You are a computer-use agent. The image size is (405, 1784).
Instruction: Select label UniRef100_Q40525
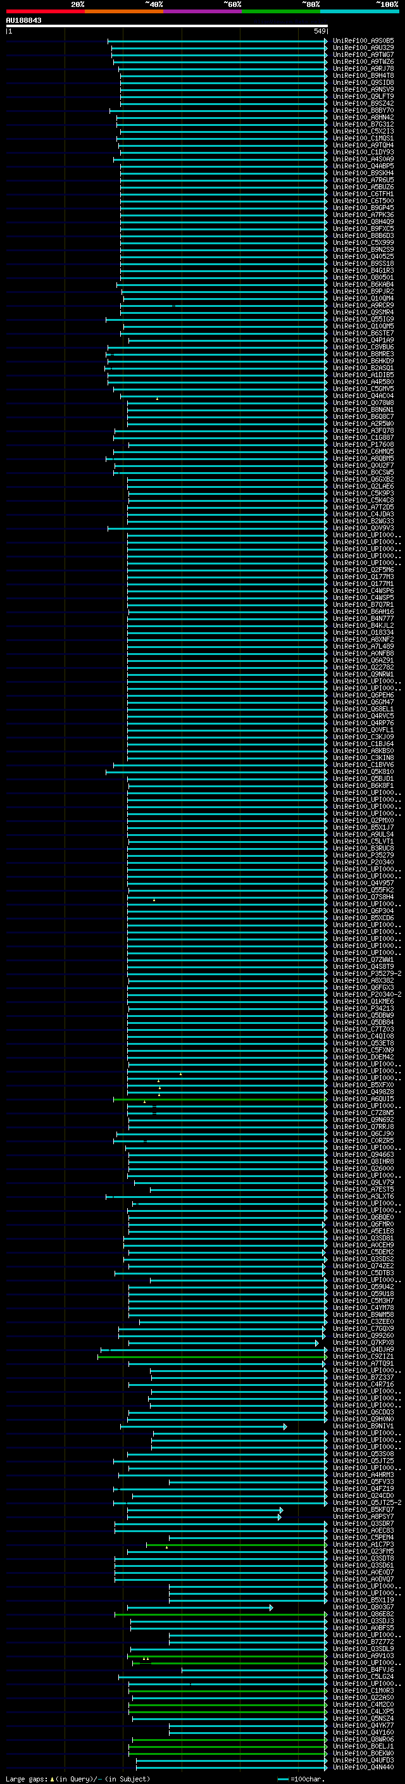coord(363,256)
